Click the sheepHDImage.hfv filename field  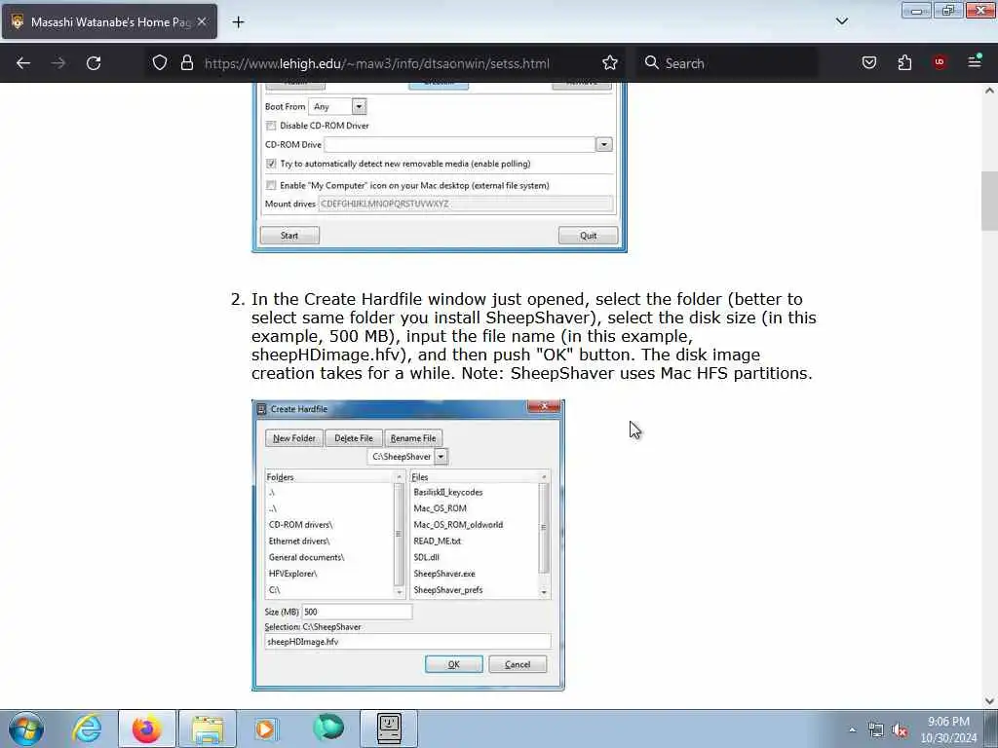click(x=407, y=642)
